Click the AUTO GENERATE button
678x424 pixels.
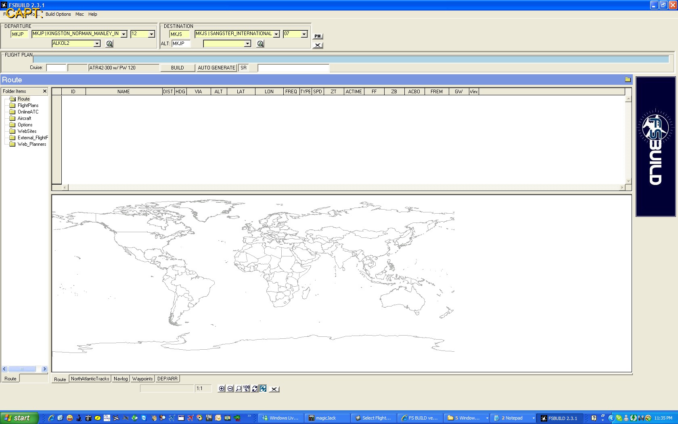(x=217, y=68)
